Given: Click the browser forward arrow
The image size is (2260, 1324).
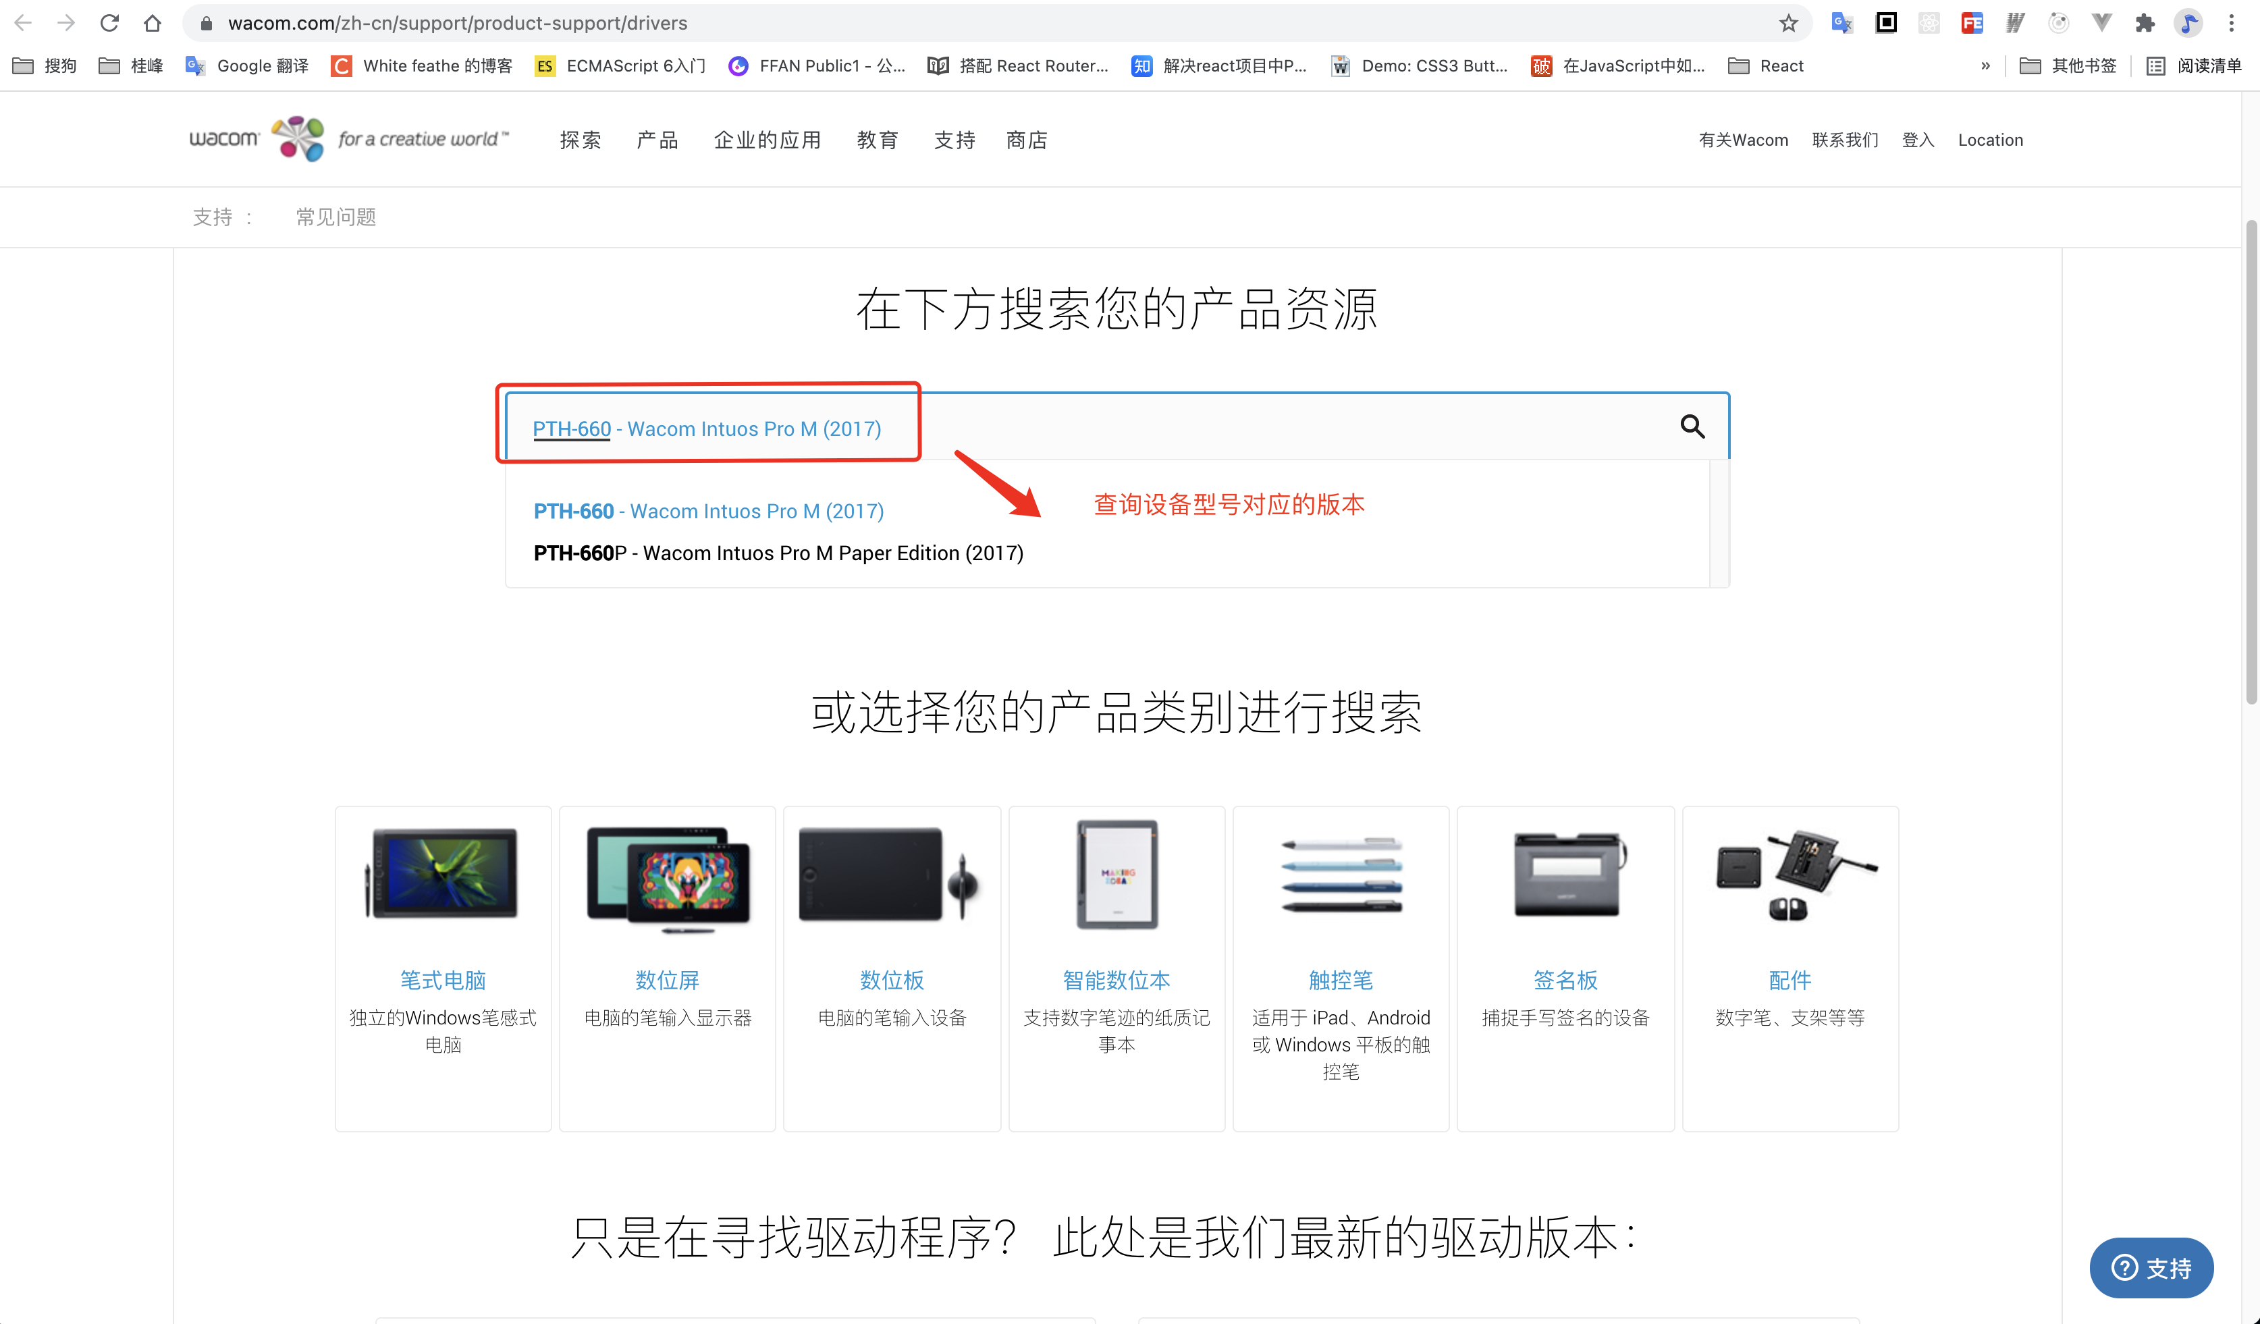Looking at the screenshot, I should [x=66, y=24].
